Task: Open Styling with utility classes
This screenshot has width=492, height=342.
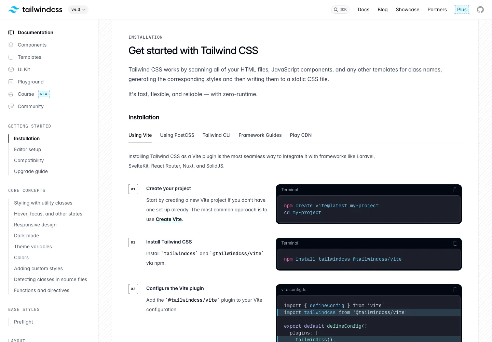Action: coord(43,203)
